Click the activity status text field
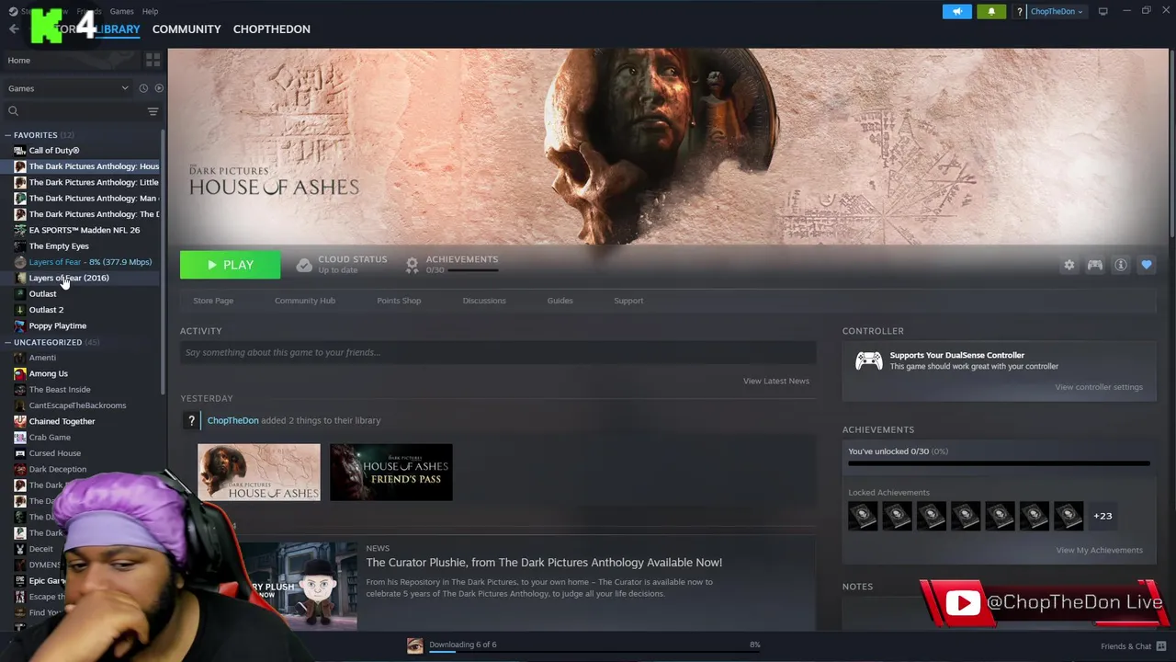Image resolution: width=1176 pixels, height=662 pixels. click(x=498, y=352)
